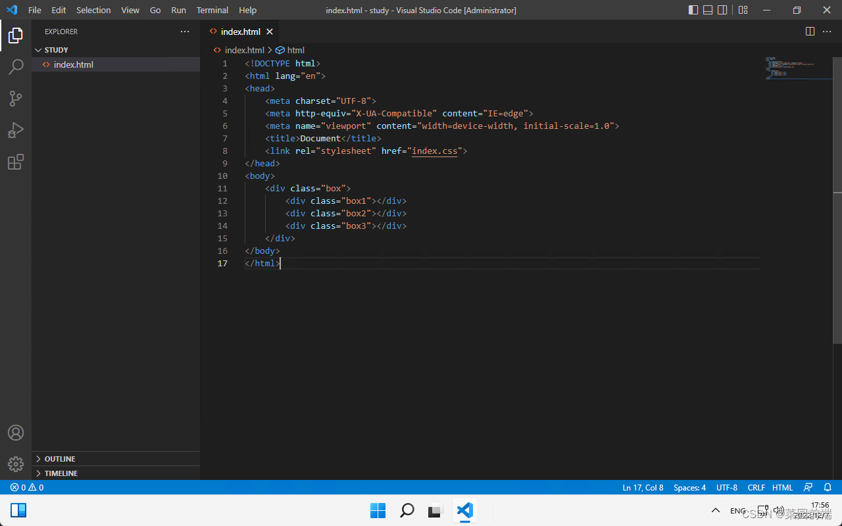Click HTML language mode selector
This screenshot has width=842, height=526.
[782, 487]
